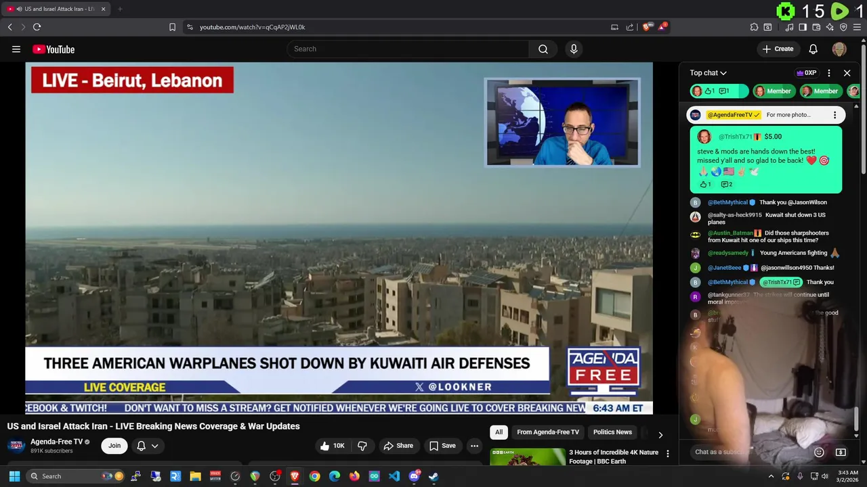867x487 pixels.
Task: Install app icon in address bar
Action: point(614,27)
